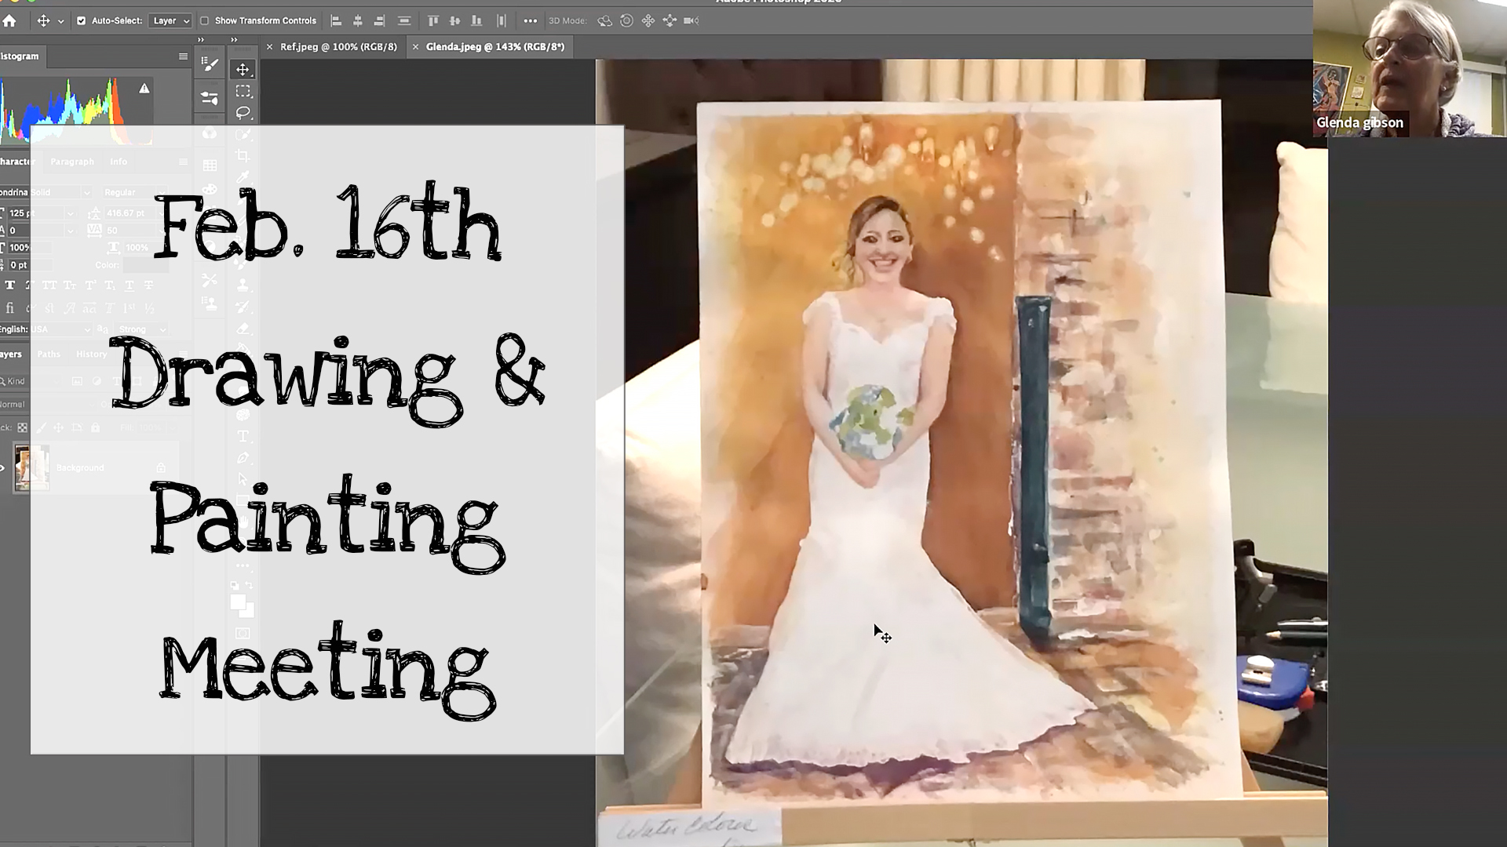Click the text Color swatch in Character panel
Screen dimensions: 1507x847
tap(145, 266)
